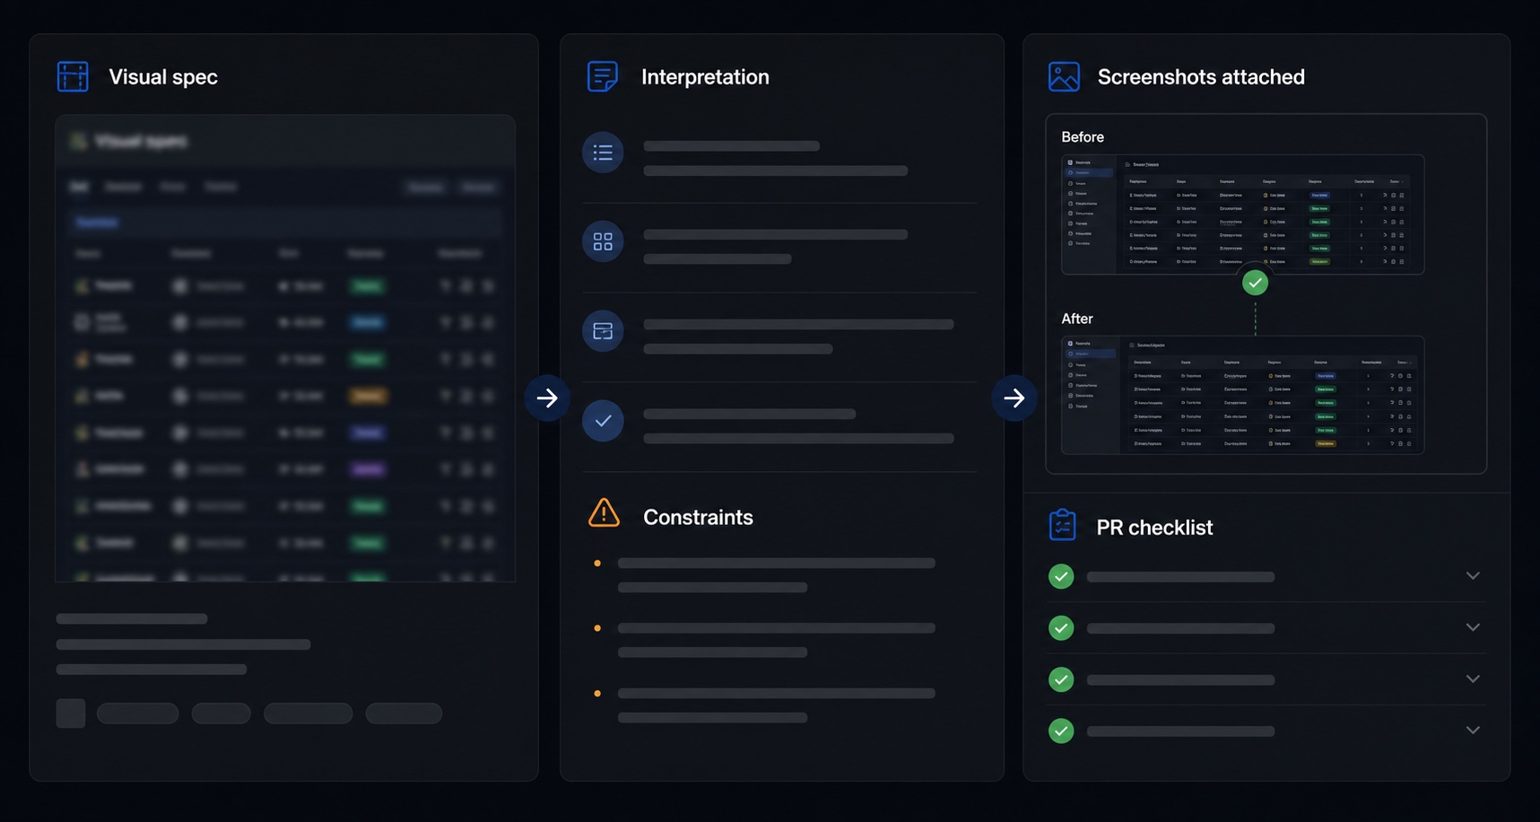The height and width of the screenshot is (822, 1540).
Task: Click the small square button below Visual spec
Action: pos(71,713)
